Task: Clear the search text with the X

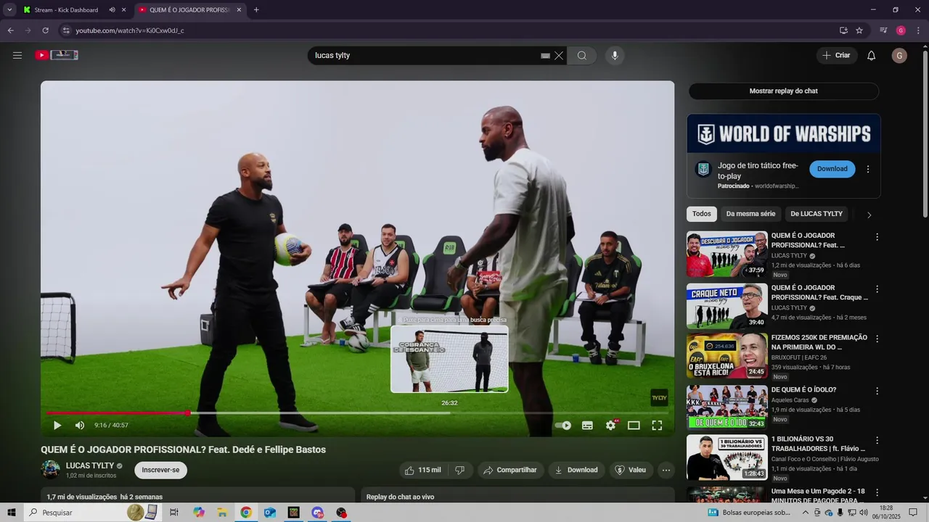Action: (x=559, y=56)
